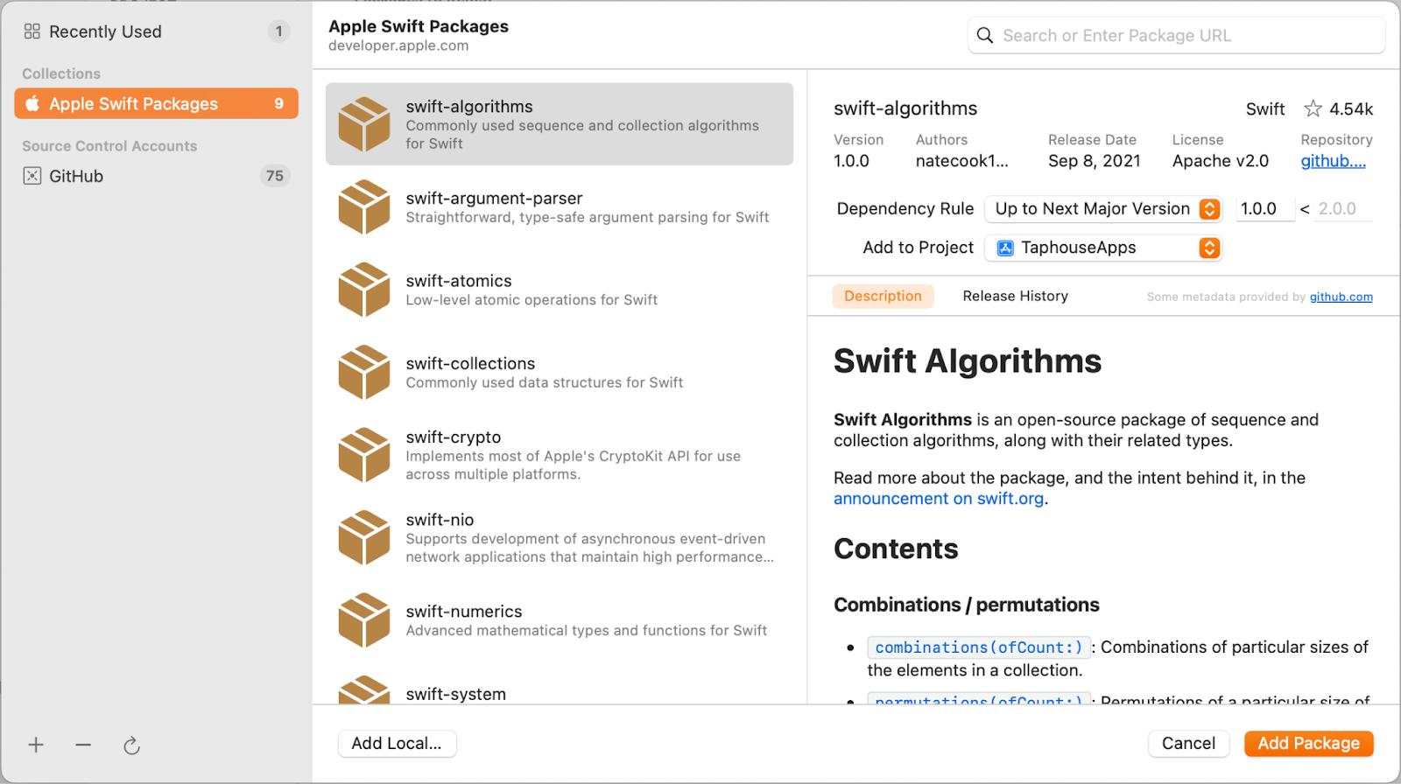Click the swift-crypto package box icon
1401x784 pixels.
click(x=364, y=455)
